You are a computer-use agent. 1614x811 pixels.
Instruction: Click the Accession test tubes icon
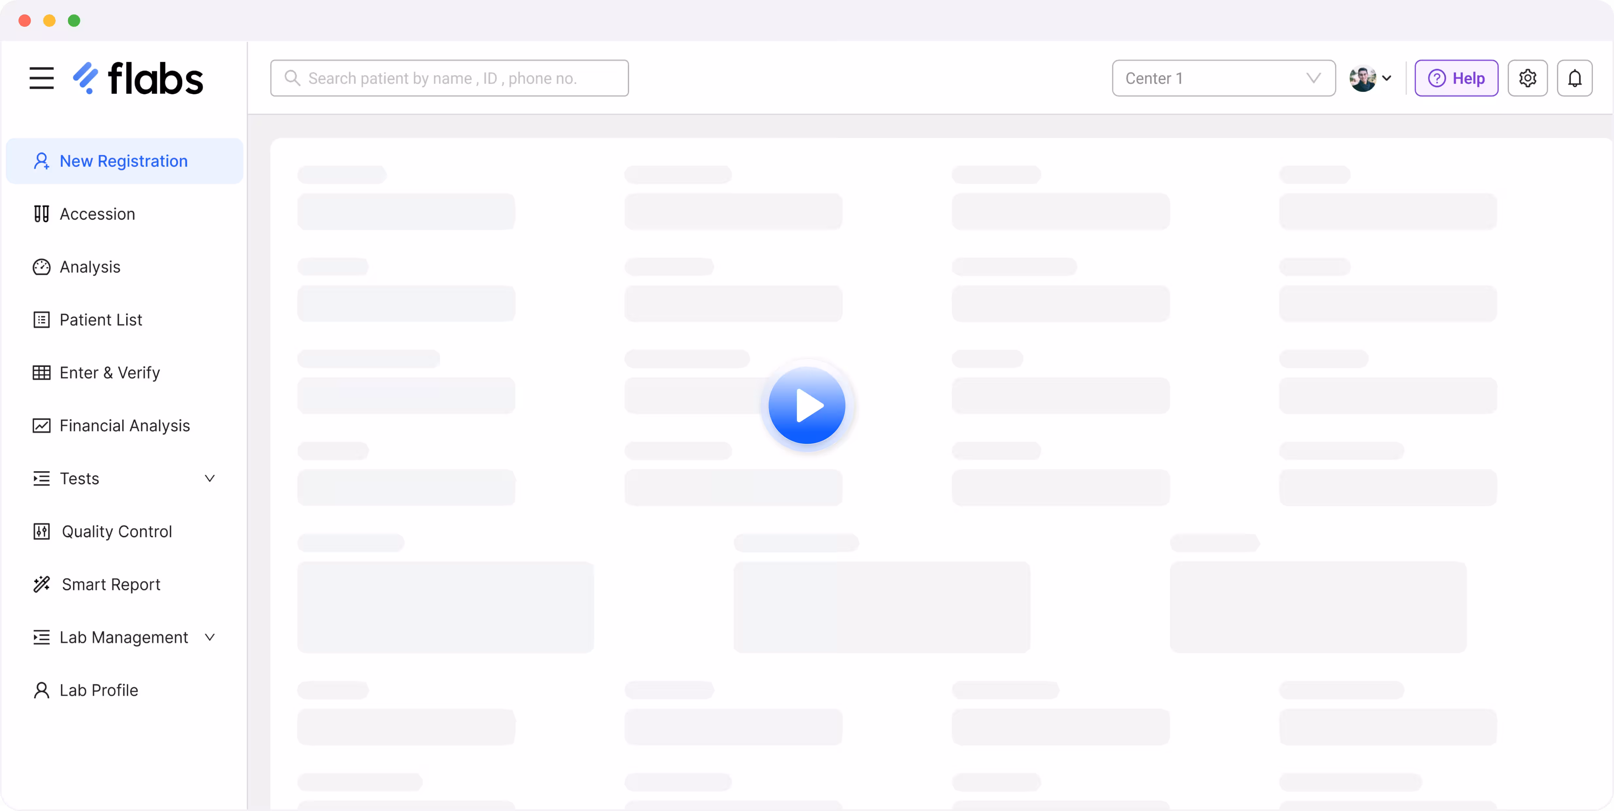coord(41,214)
